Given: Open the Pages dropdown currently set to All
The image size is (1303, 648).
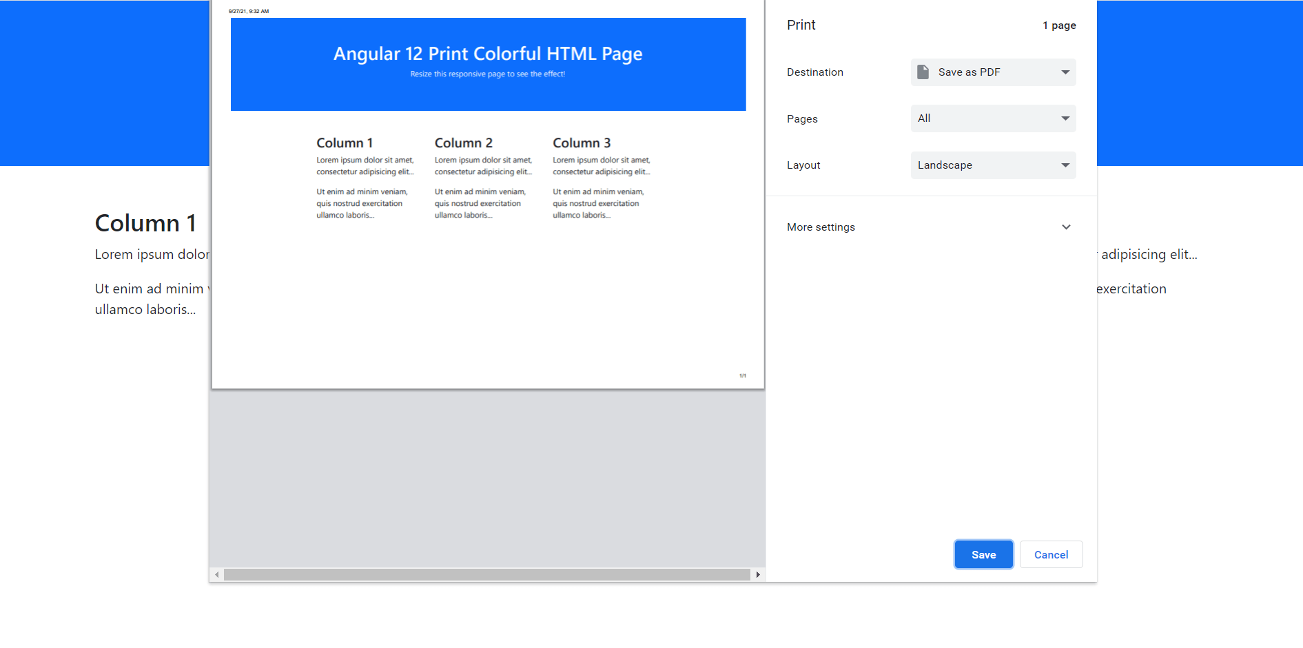Looking at the screenshot, I should click(x=993, y=118).
